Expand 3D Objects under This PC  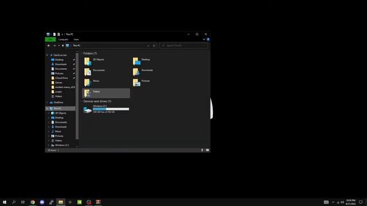tap(49, 113)
